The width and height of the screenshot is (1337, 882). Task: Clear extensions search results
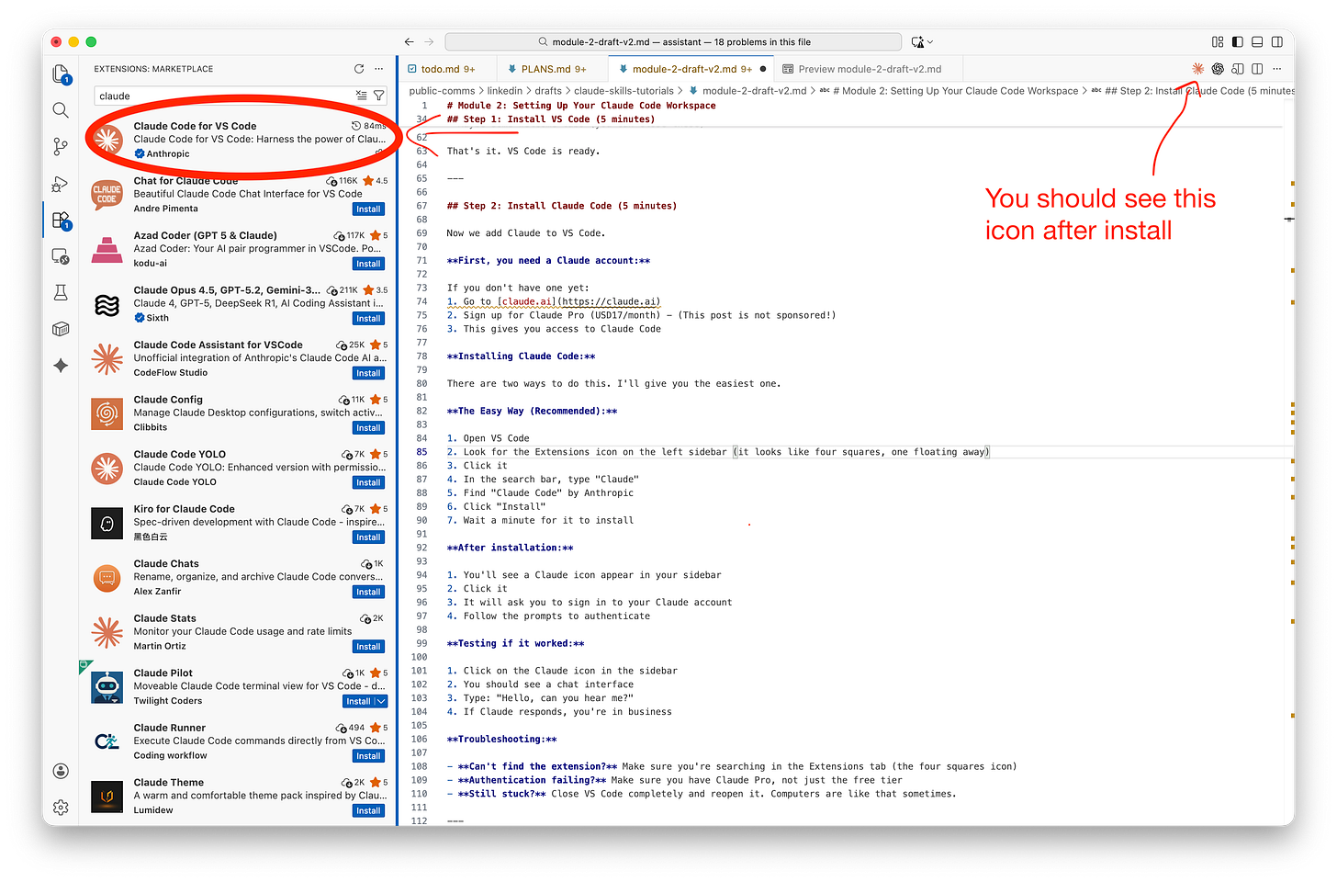(x=362, y=96)
